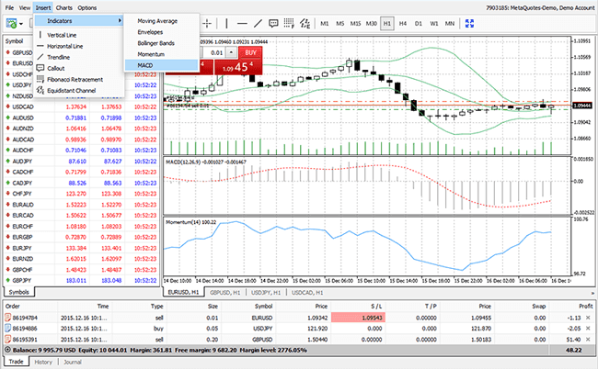
Task: Close the open Insert menu
Action: click(43, 7)
